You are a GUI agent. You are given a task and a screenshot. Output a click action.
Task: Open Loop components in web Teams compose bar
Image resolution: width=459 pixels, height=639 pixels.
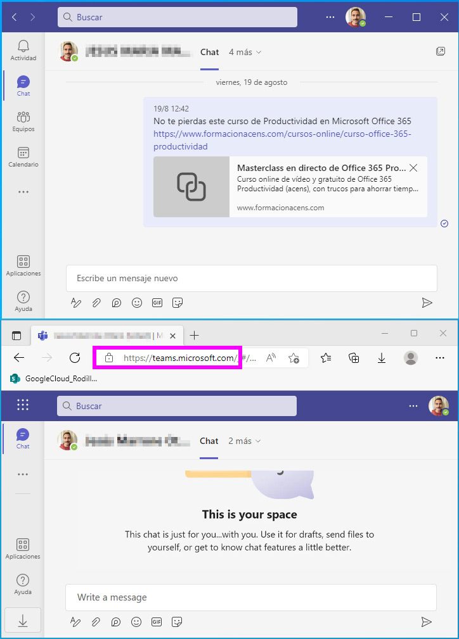click(x=116, y=622)
